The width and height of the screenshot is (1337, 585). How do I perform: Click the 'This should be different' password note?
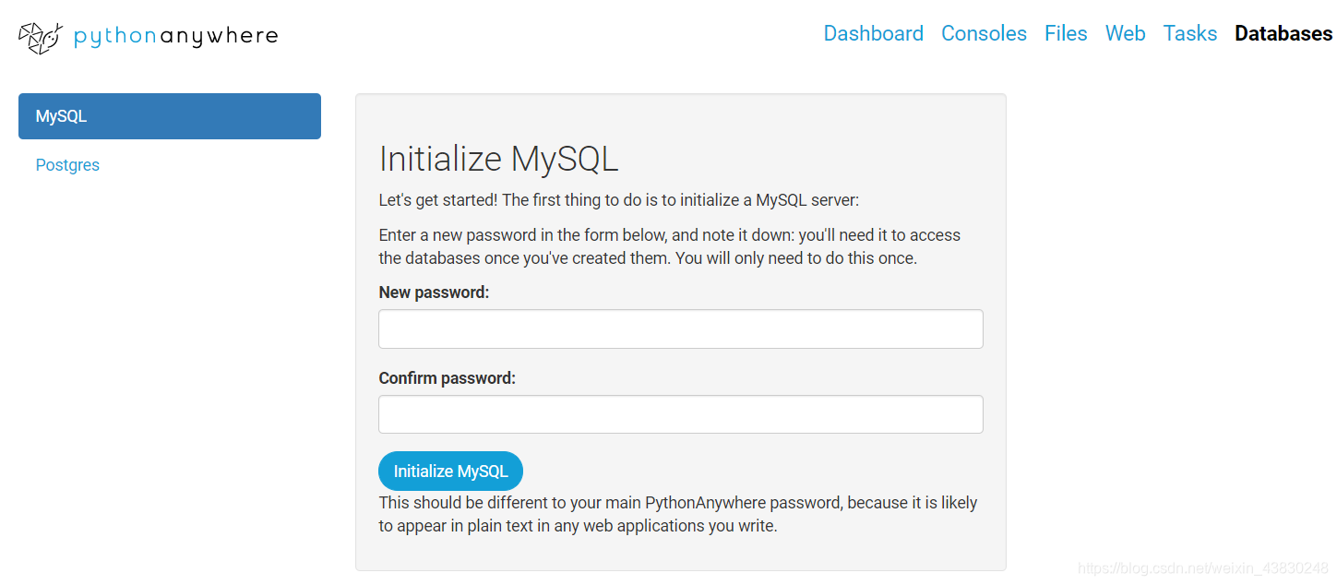pos(677,515)
